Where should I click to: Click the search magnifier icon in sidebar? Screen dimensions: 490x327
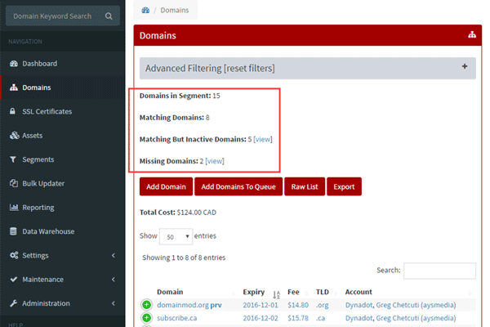[109, 16]
